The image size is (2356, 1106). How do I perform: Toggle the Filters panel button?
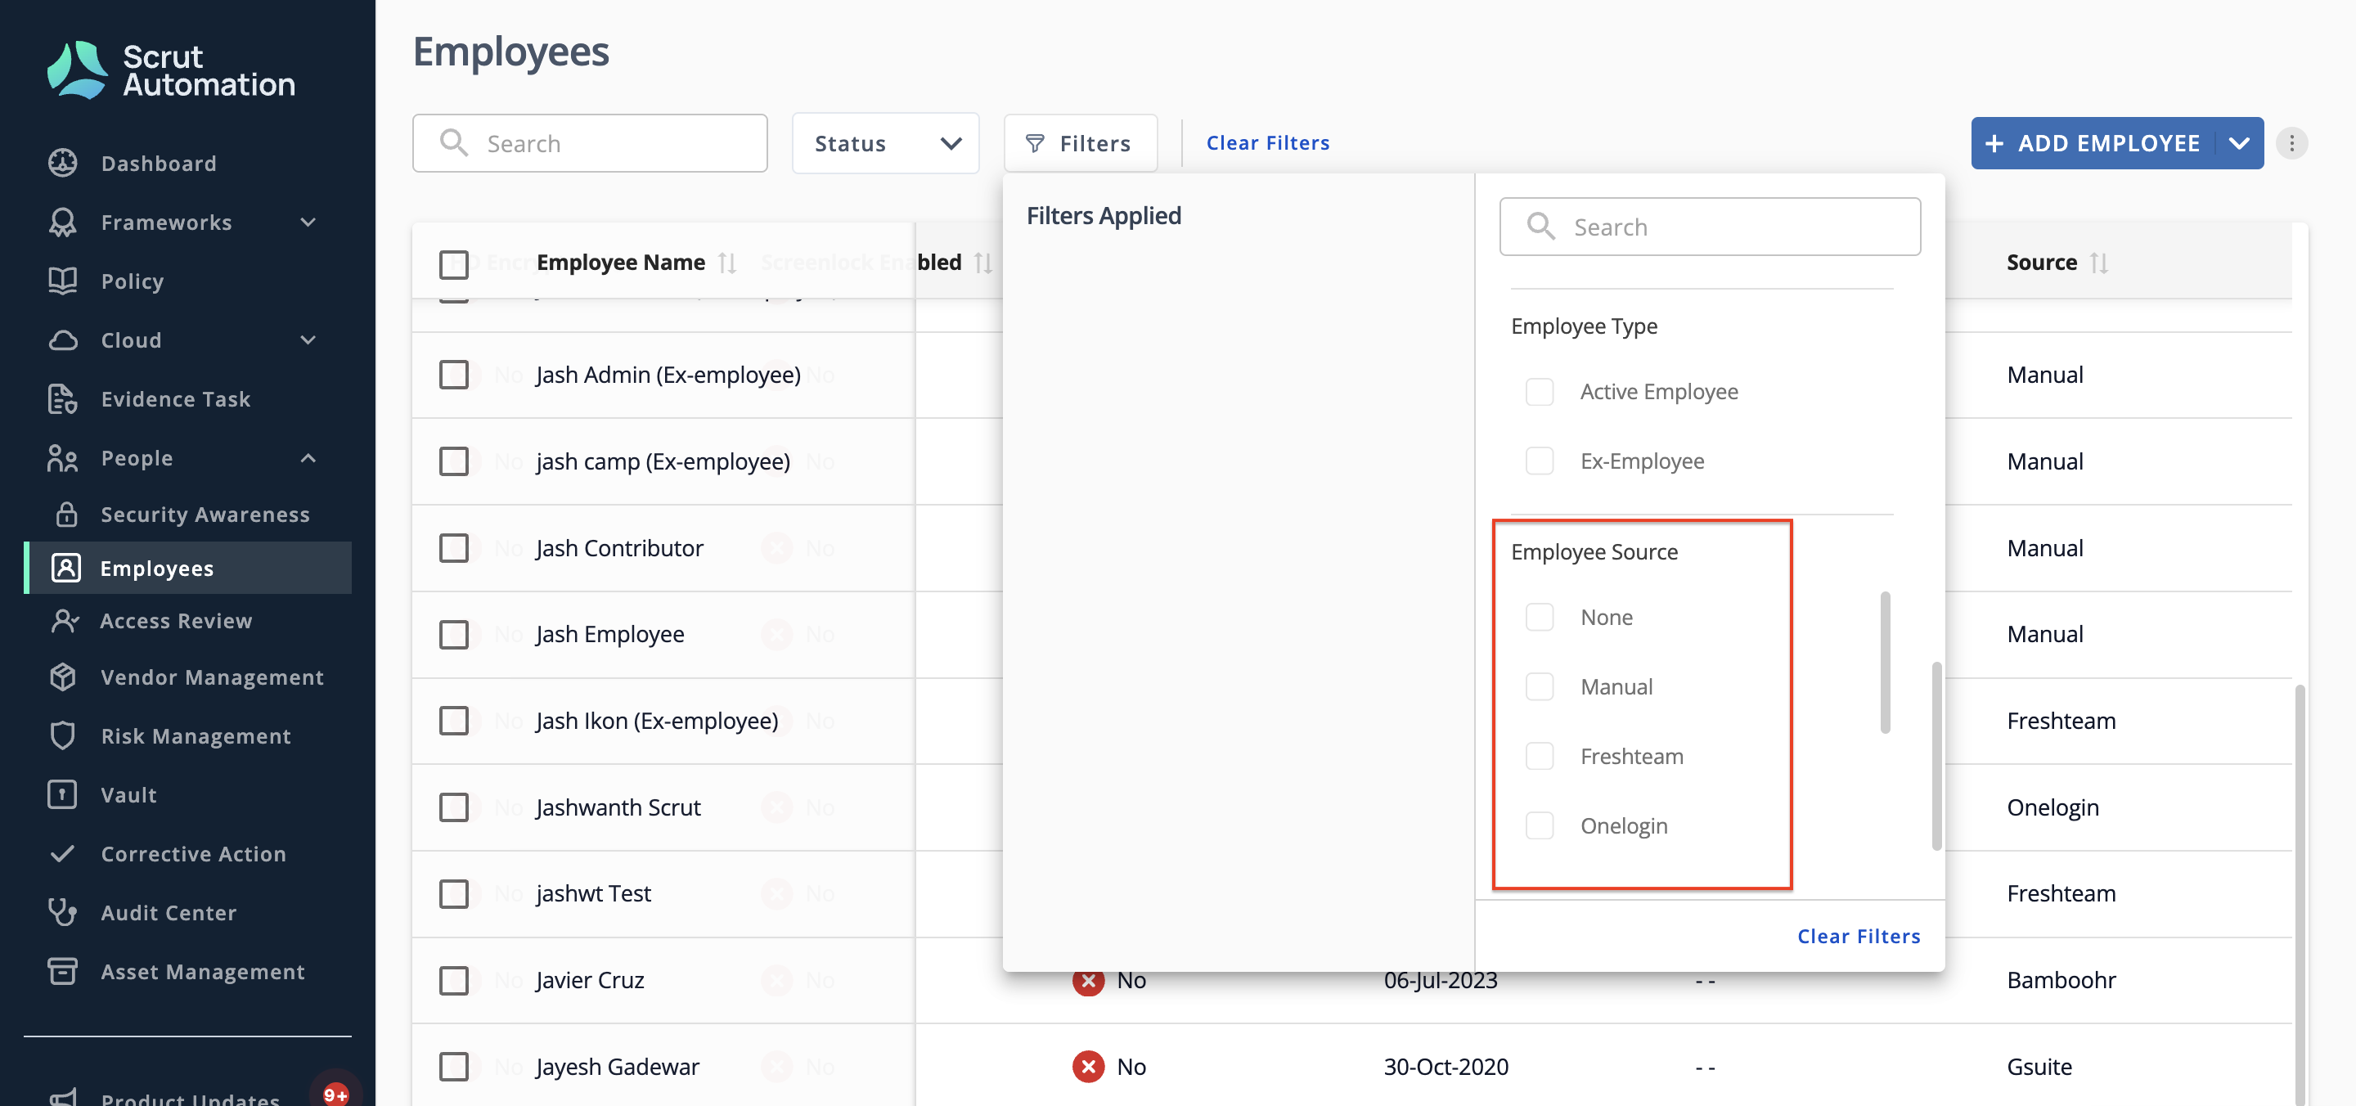[x=1080, y=144]
